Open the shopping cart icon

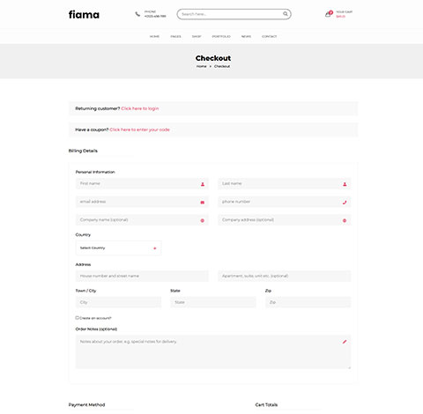[328, 14]
